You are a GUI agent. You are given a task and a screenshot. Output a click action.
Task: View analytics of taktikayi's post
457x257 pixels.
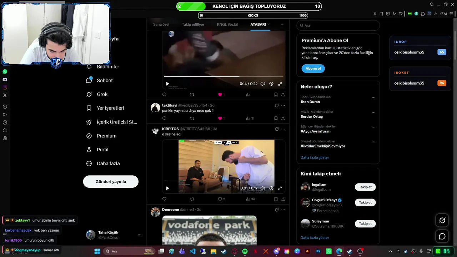[250, 119]
